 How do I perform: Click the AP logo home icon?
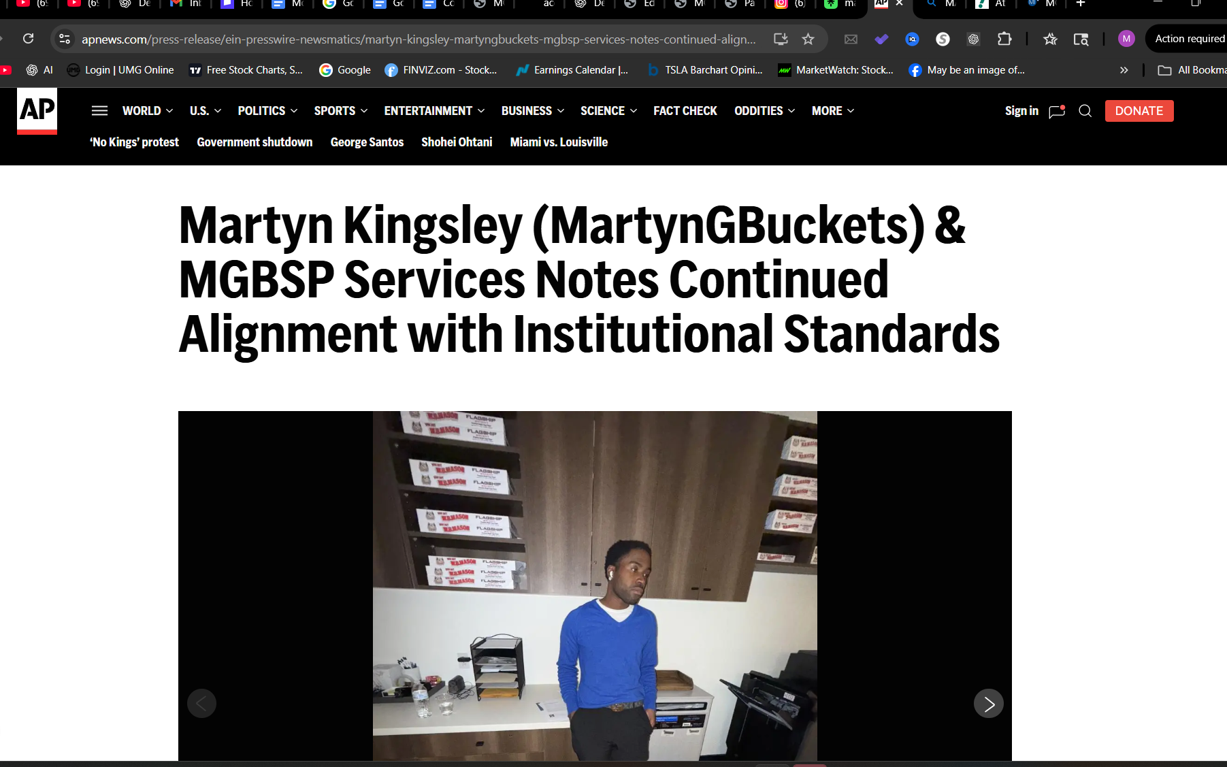point(37,110)
